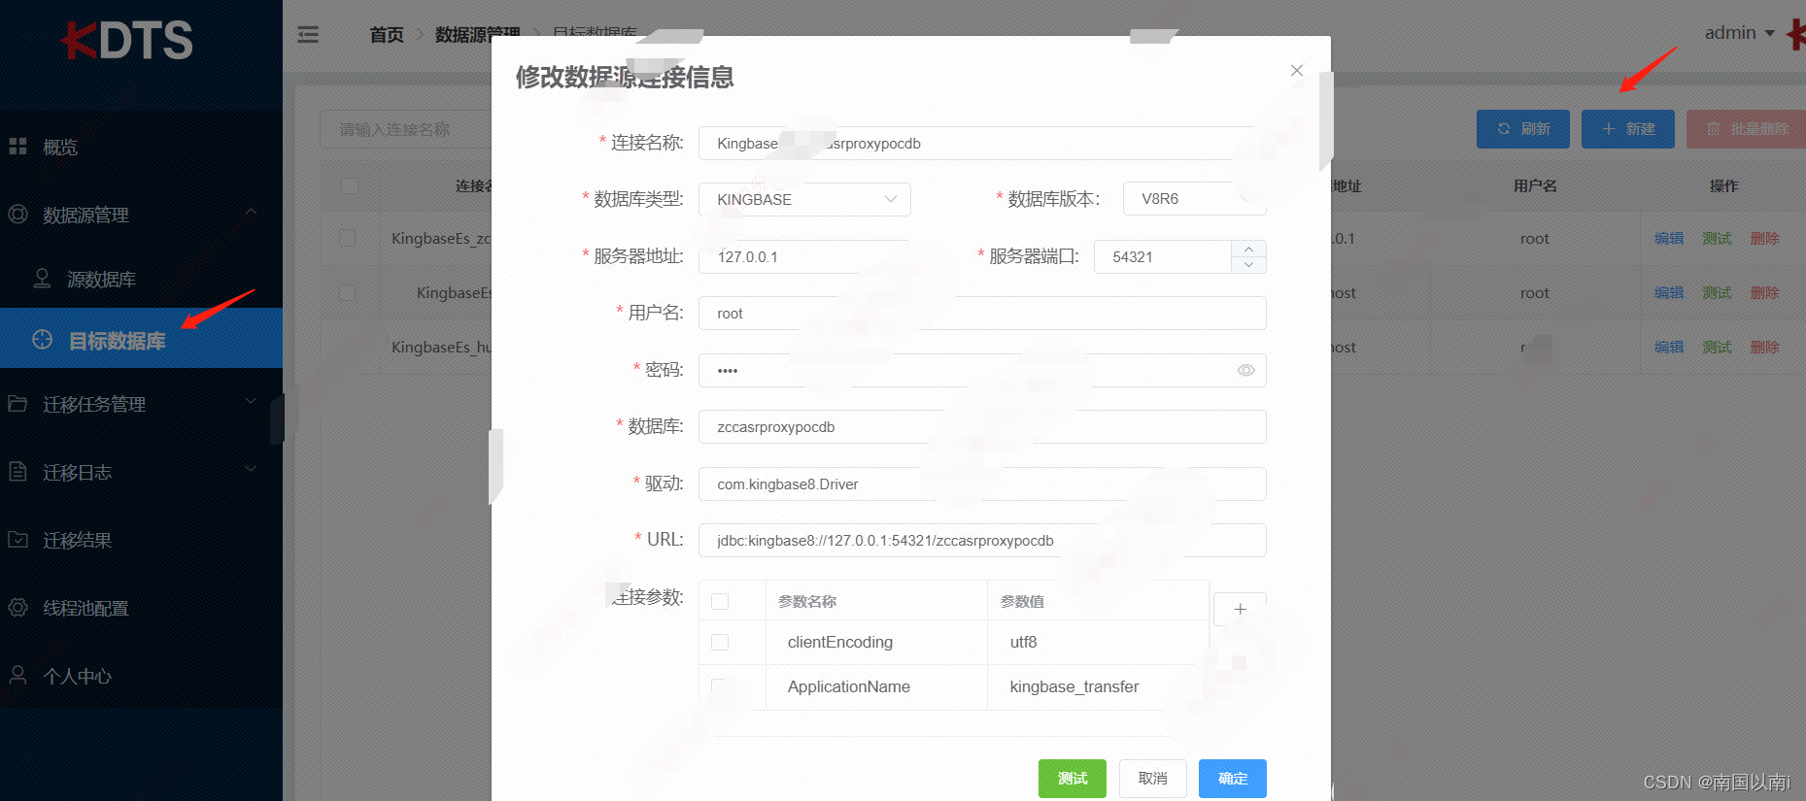This screenshot has height=801, width=1806.
Task: Check the KingbaseEs_zc row checkbox
Action: (x=347, y=238)
